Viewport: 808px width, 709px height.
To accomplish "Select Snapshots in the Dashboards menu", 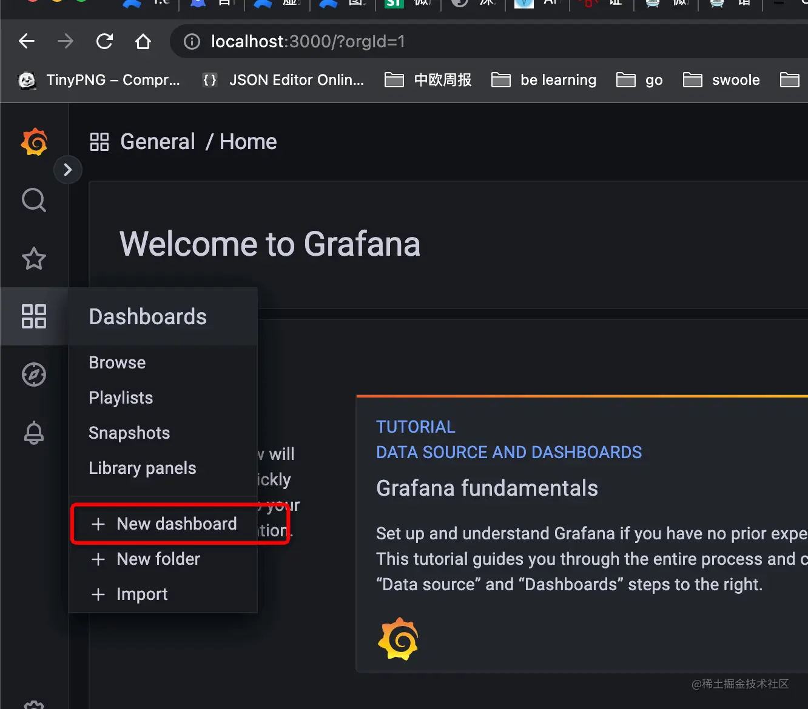I will coord(129,433).
